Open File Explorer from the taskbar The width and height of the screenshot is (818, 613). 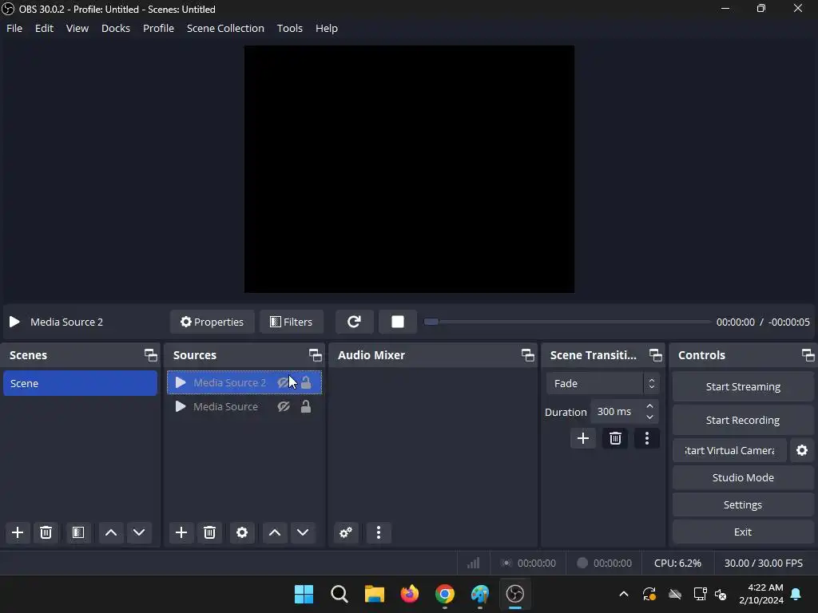tap(374, 594)
